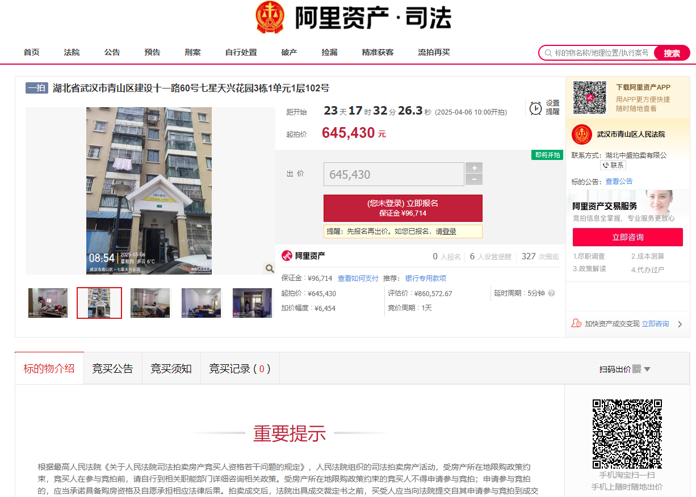Open the 公告 navigation item
696x497 pixels.
pyautogui.click(x=112, y=52)
